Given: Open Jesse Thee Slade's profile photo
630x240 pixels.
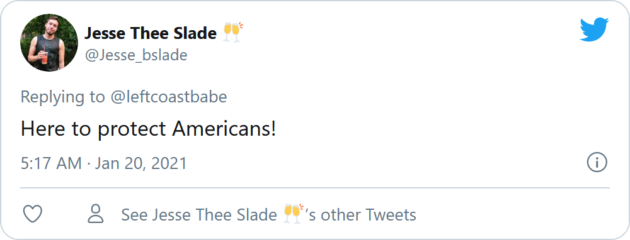Looking at the screenshot, I should tap(49, 43).
